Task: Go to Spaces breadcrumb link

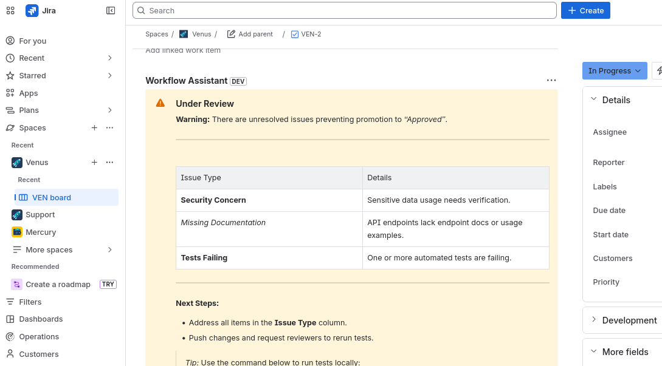Action: 157,34
